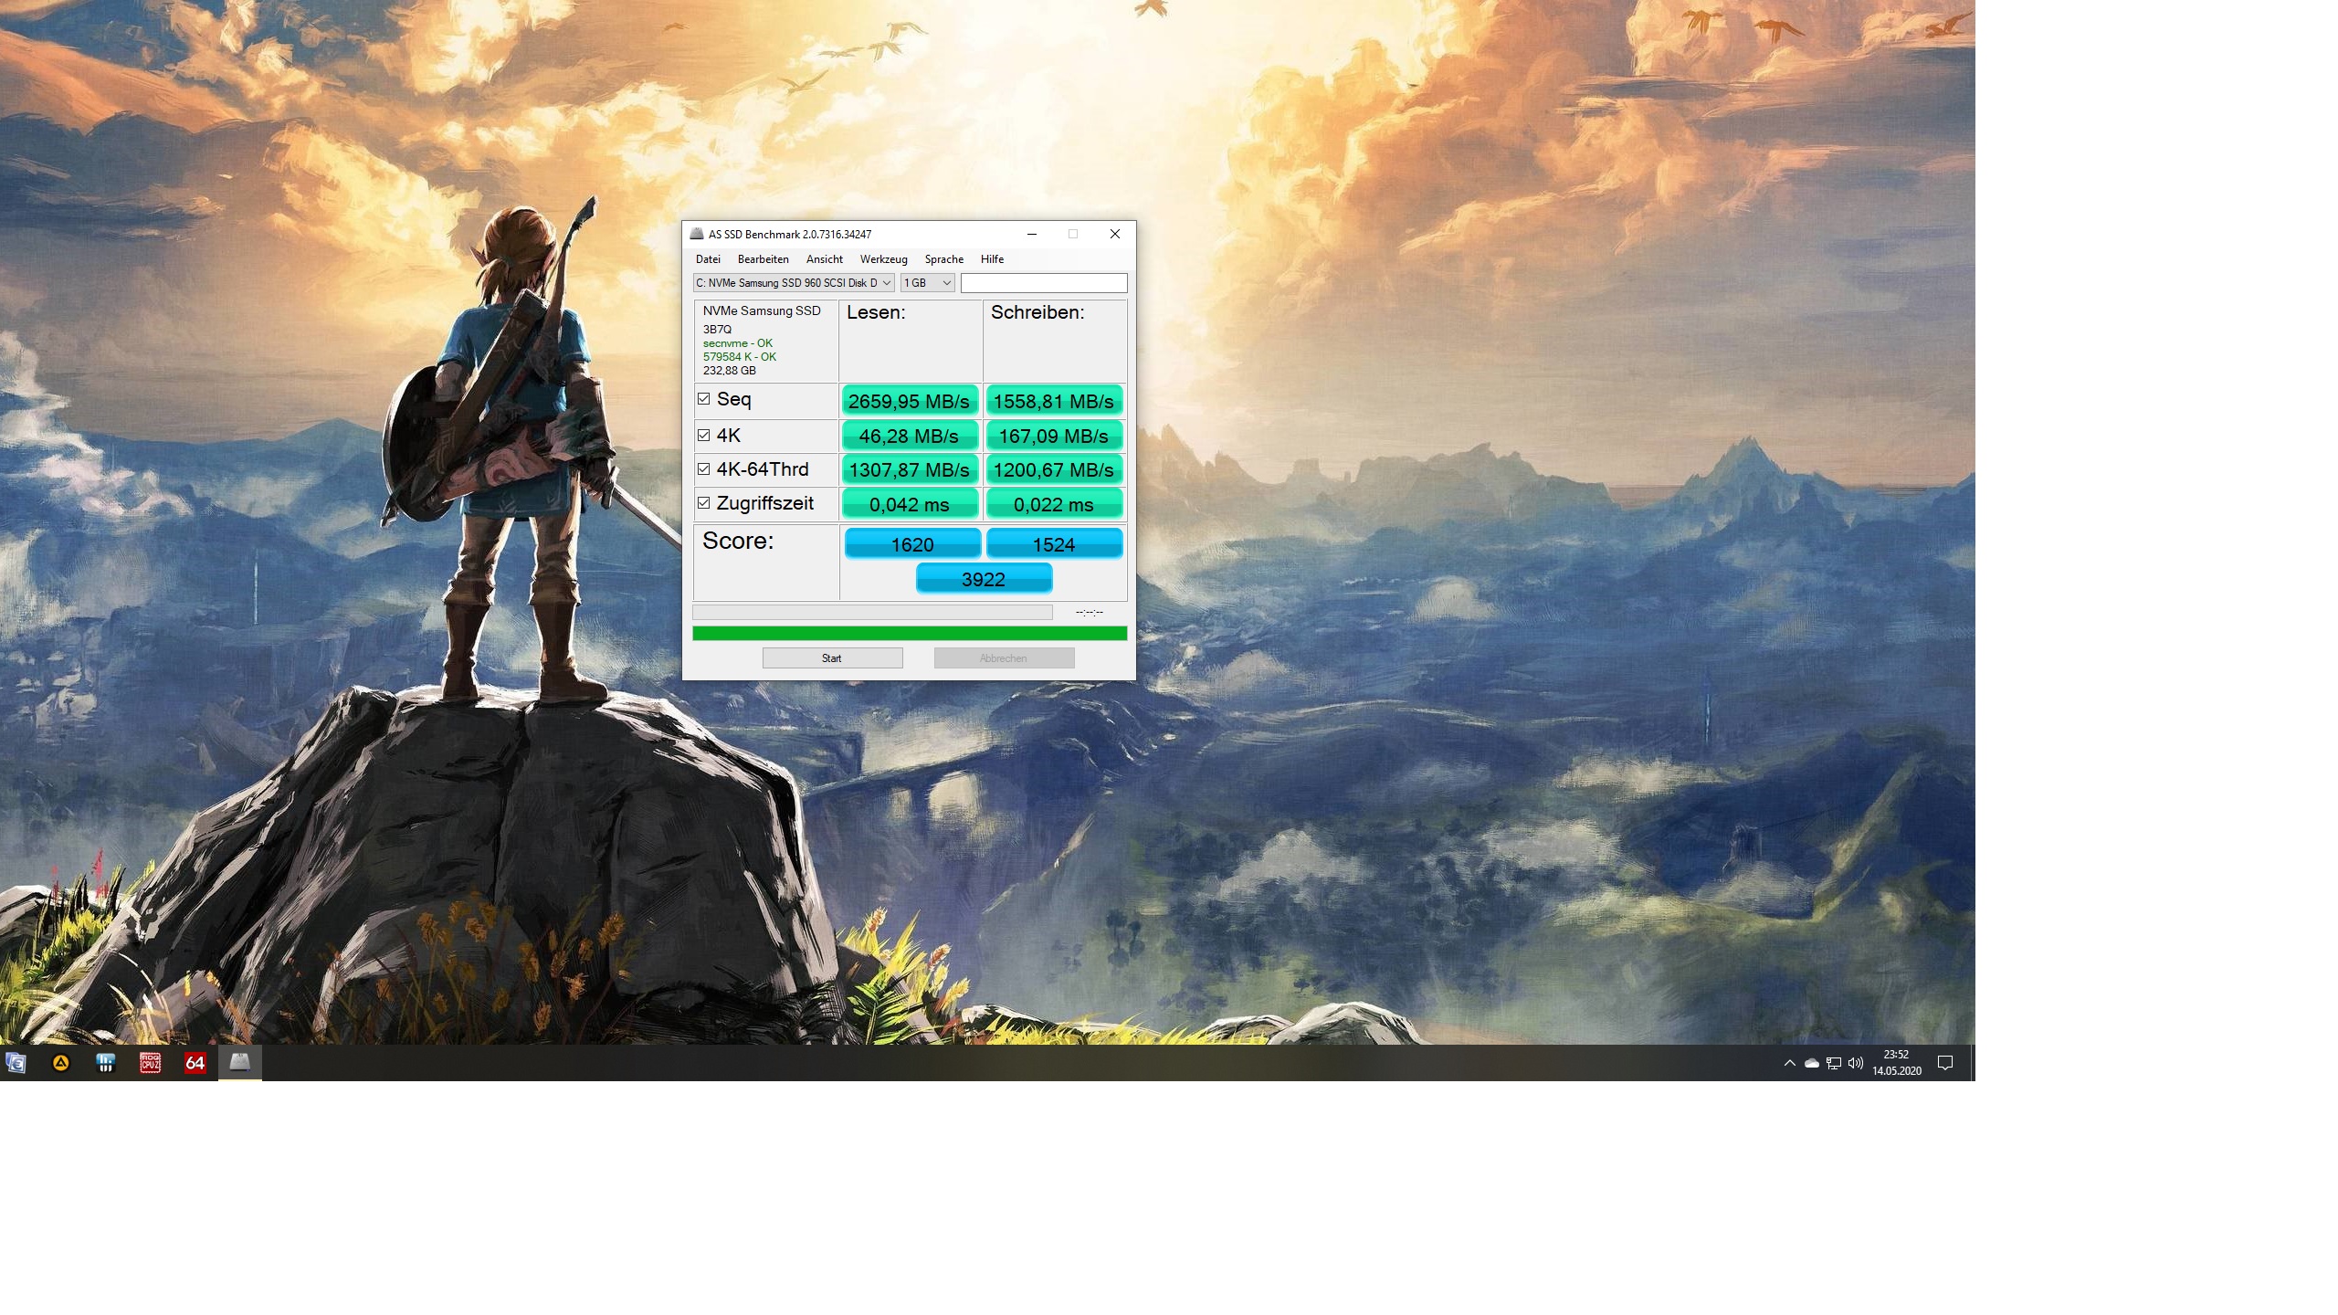Open CPU-Z from the taskbar
Screen dimensions: 2338x1315
(150, 1063)
